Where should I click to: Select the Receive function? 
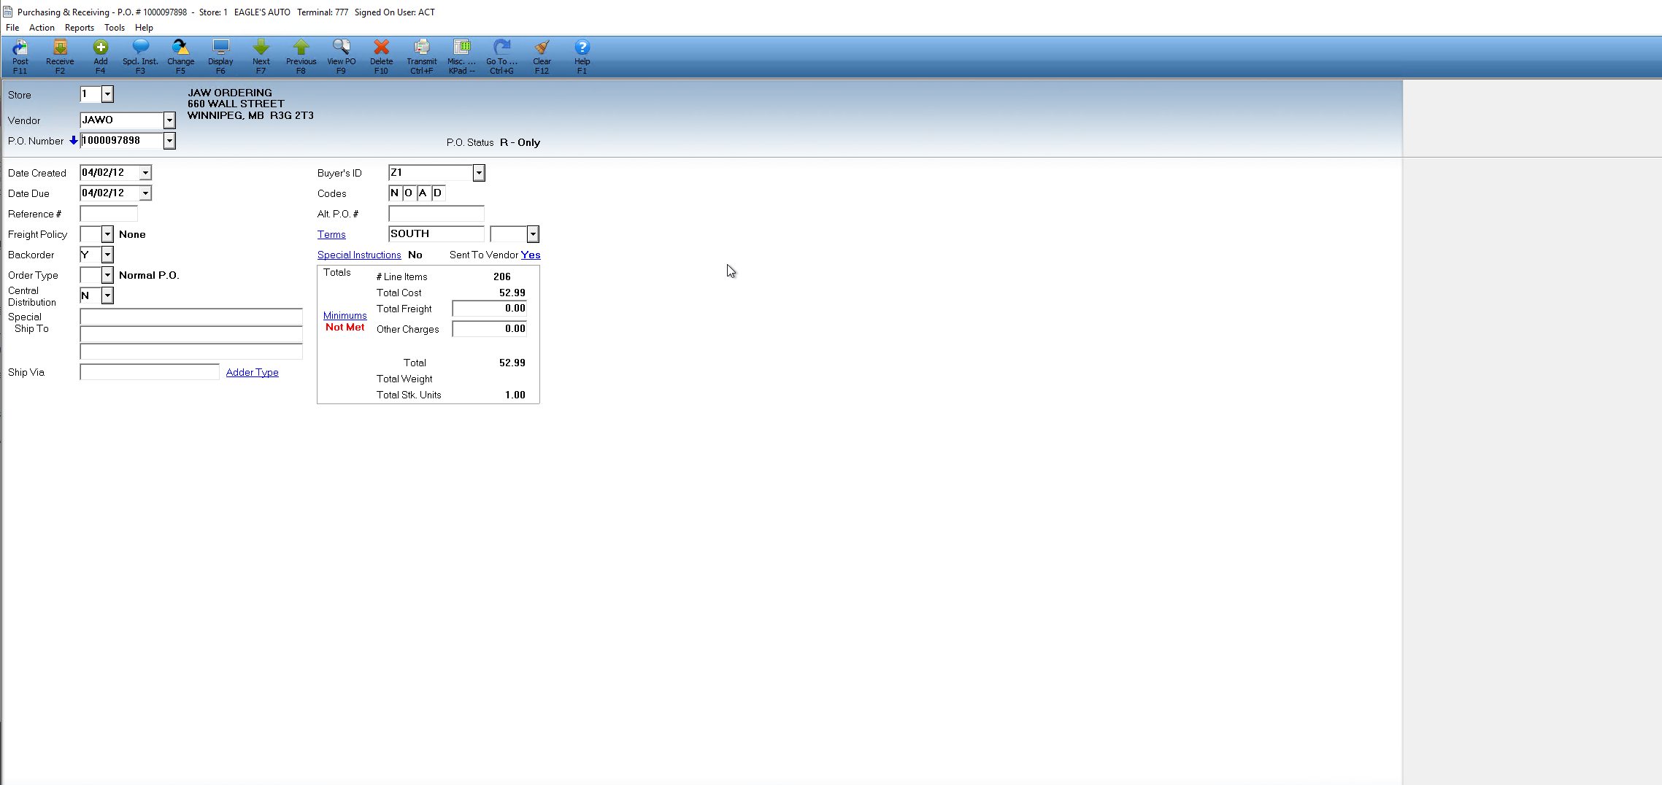click(x=59, y=57)
